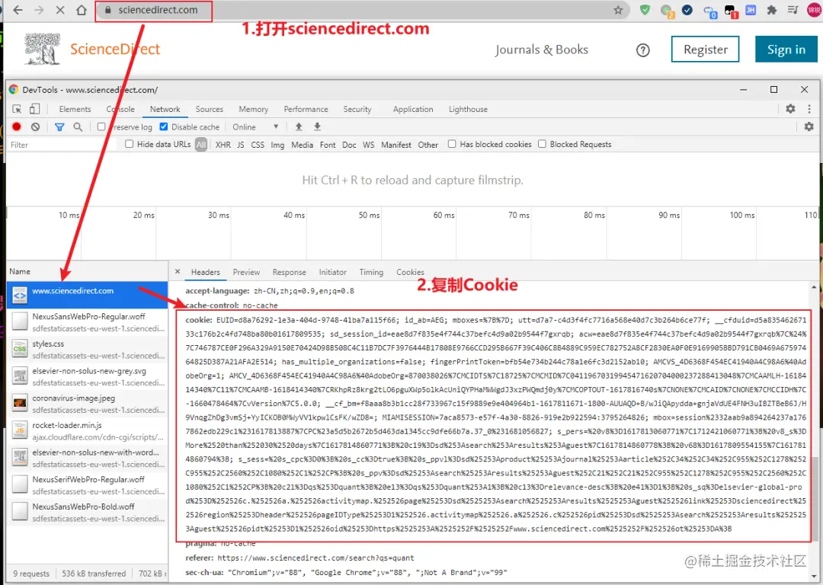Viewport: 823px width, 585px height.
Task: Filter requests by Font type
Action: coord(328,145)
